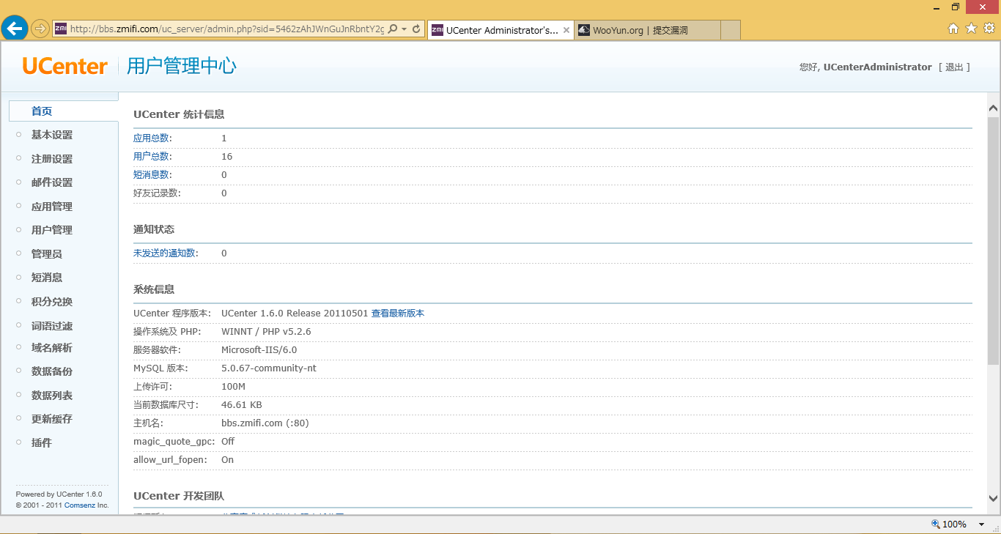Open 用户管理 in sidebar menu
The image size is (1001, 534).
pos(52,230)
